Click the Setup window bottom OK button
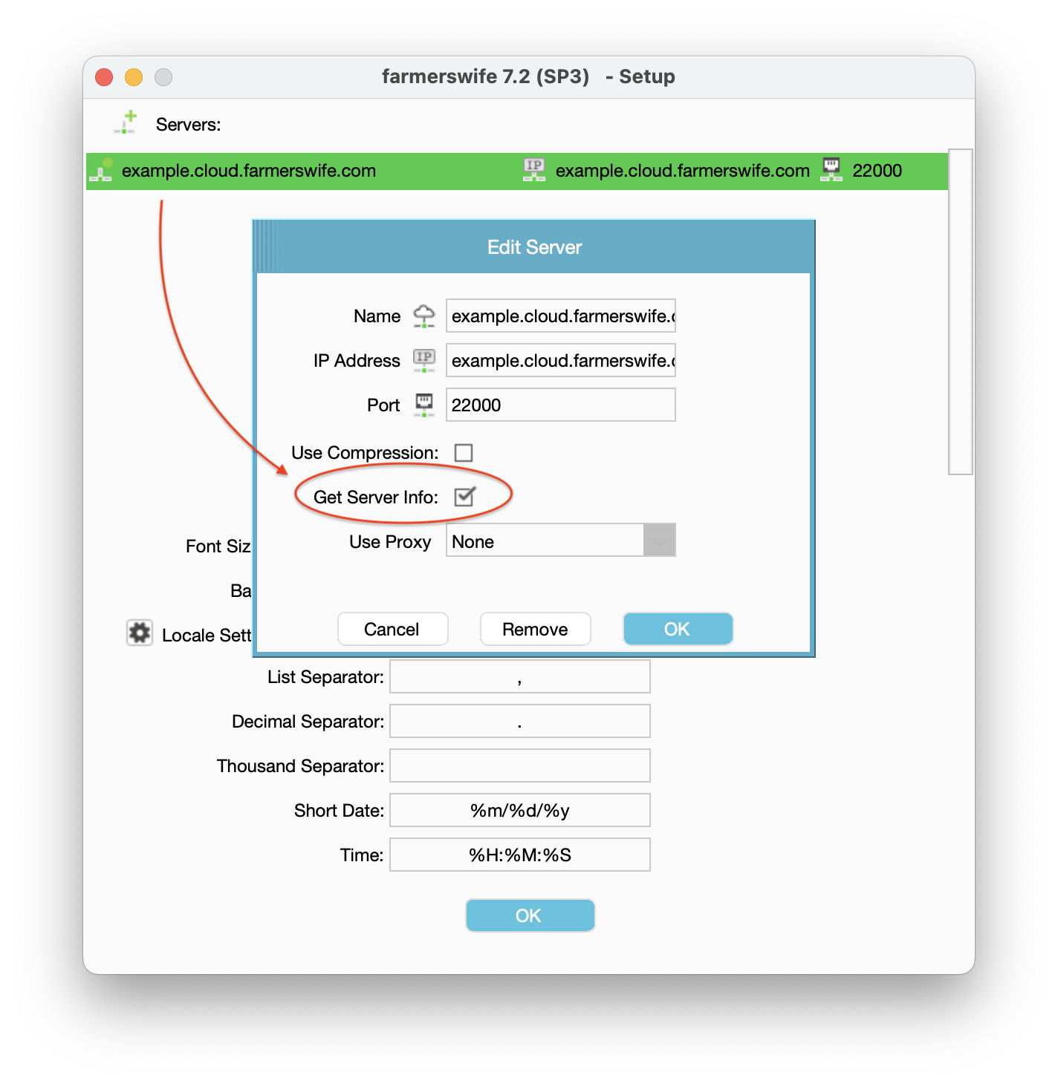Screen dimensions: 1058x1084 530,915
